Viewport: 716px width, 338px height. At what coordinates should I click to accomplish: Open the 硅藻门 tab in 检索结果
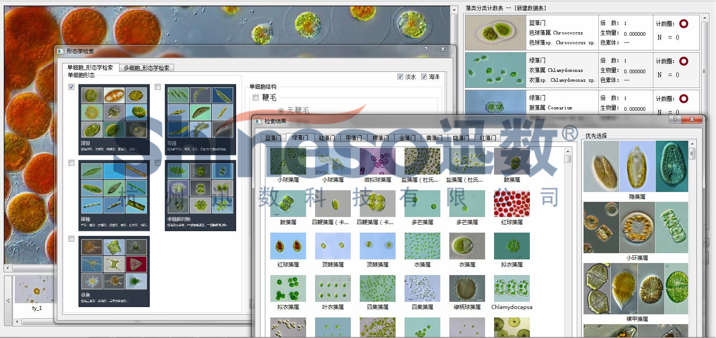(327, 138)
